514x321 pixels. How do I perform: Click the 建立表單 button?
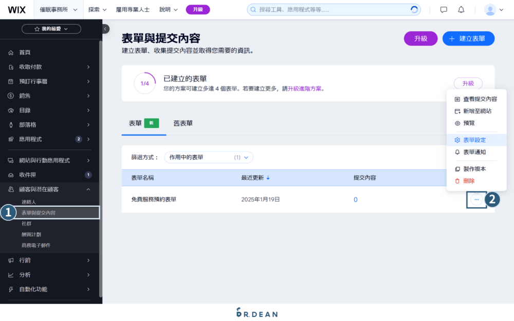tap(468, 39)
